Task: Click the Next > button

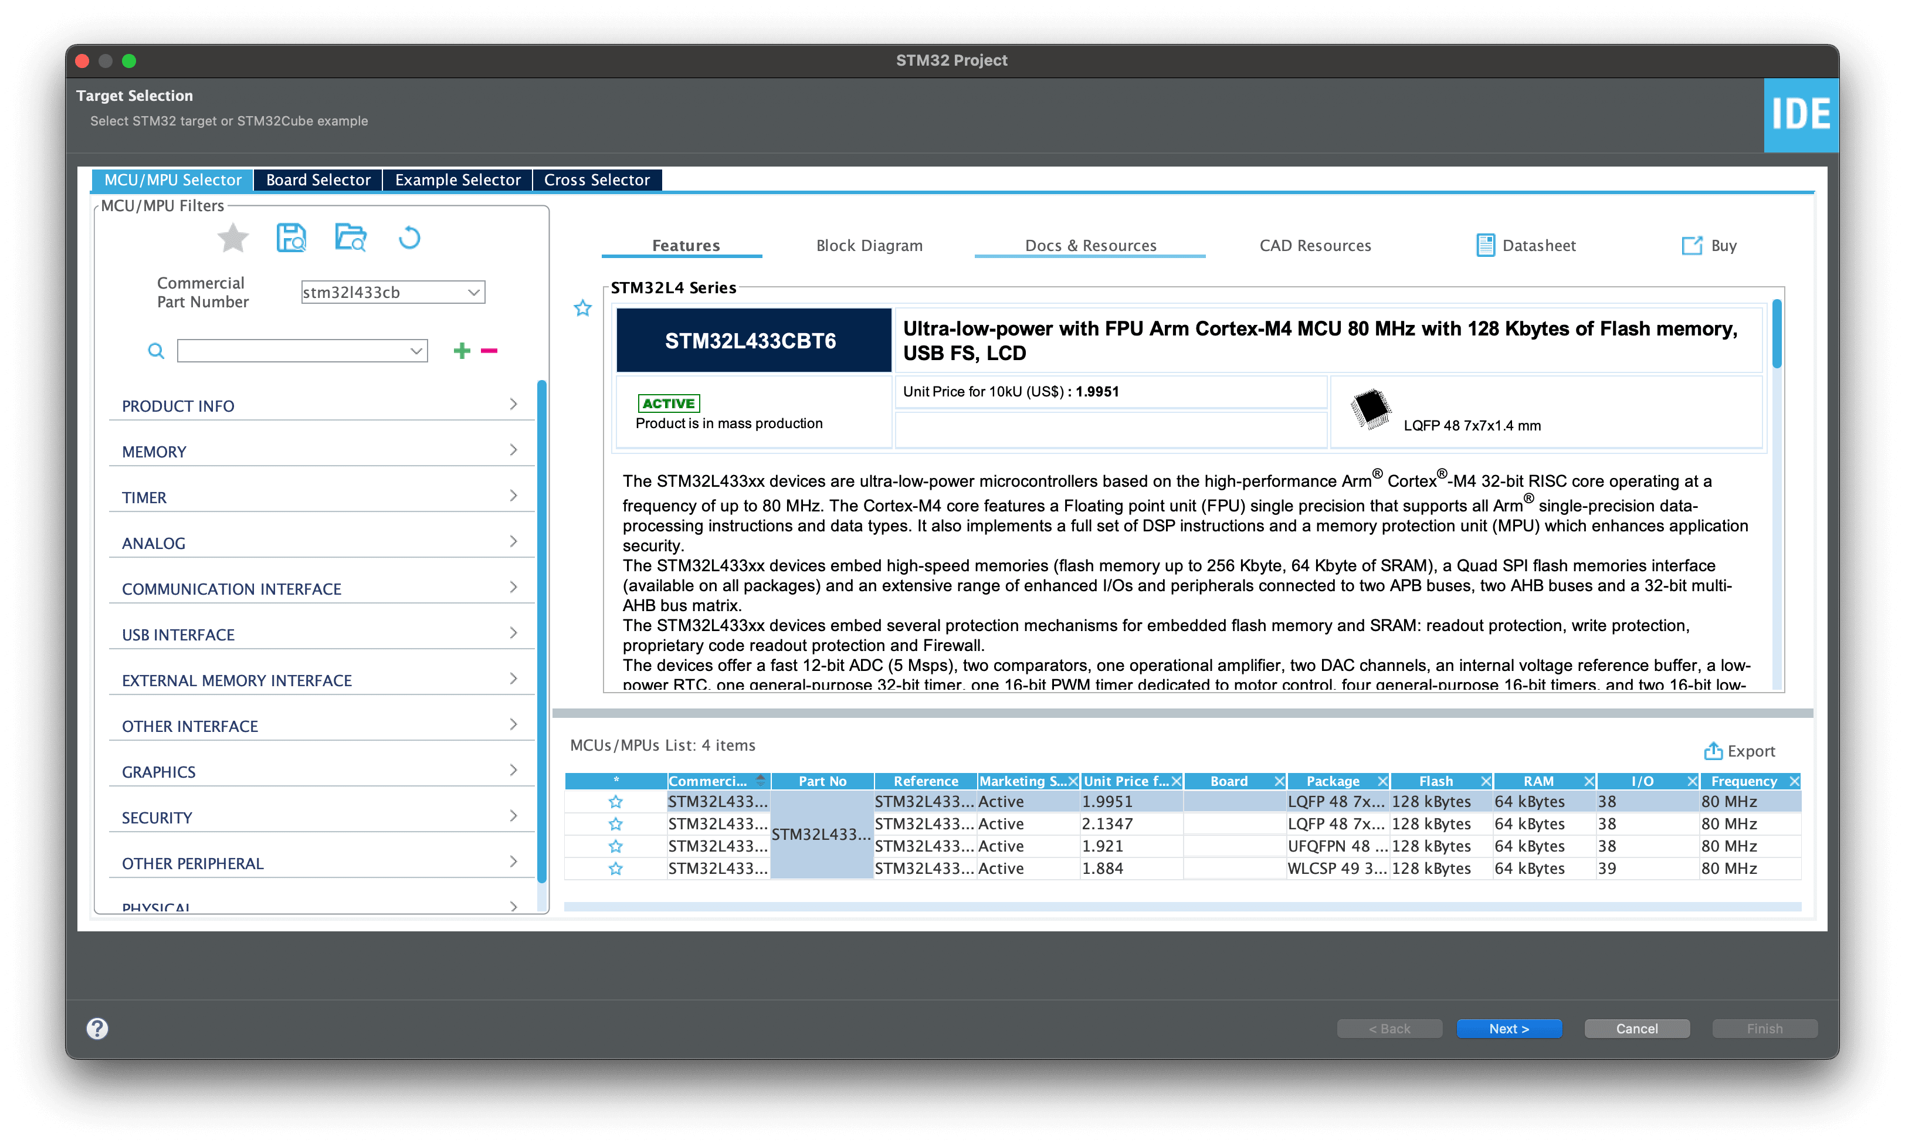Action: pyautogui.click(x=1509, y=1028)
